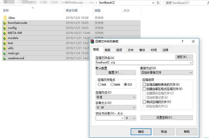Click the config folder name text
Screen dimensions: 209x138
pyautogui.click(x=12, y=28)
